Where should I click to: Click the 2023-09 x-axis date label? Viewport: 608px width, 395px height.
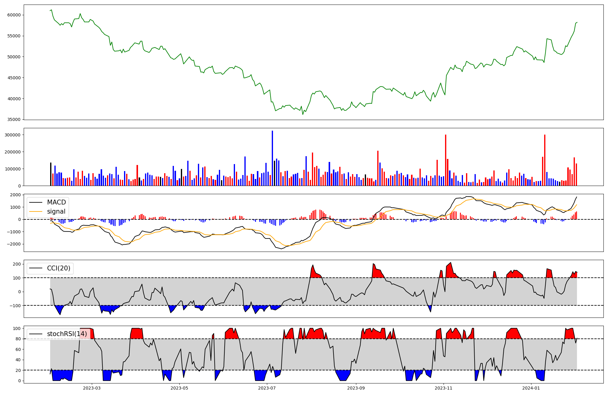click(356, 388)
